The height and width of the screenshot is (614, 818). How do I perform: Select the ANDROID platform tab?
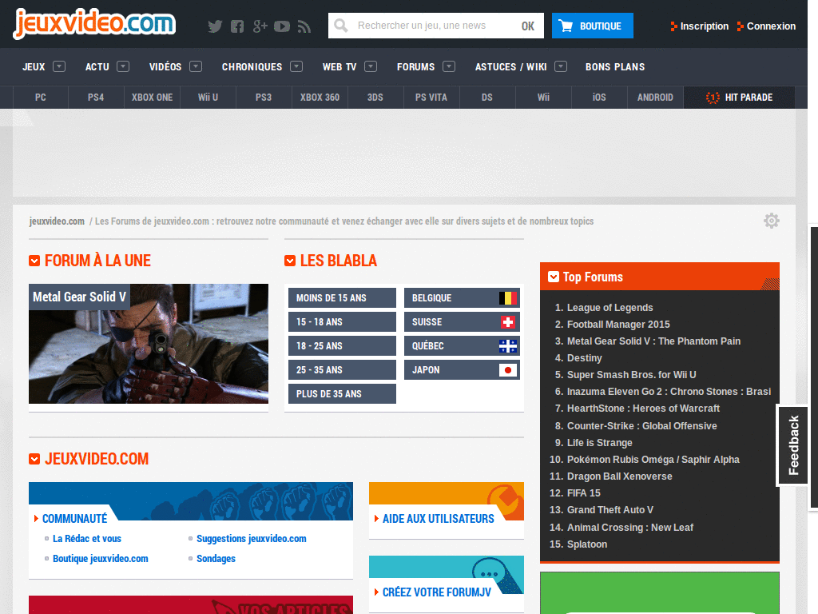655,97
